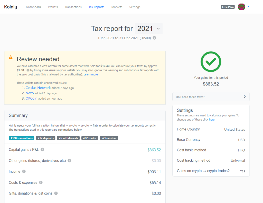
Task: Click the "Summary" section heading
Action: tap(18, 115)
